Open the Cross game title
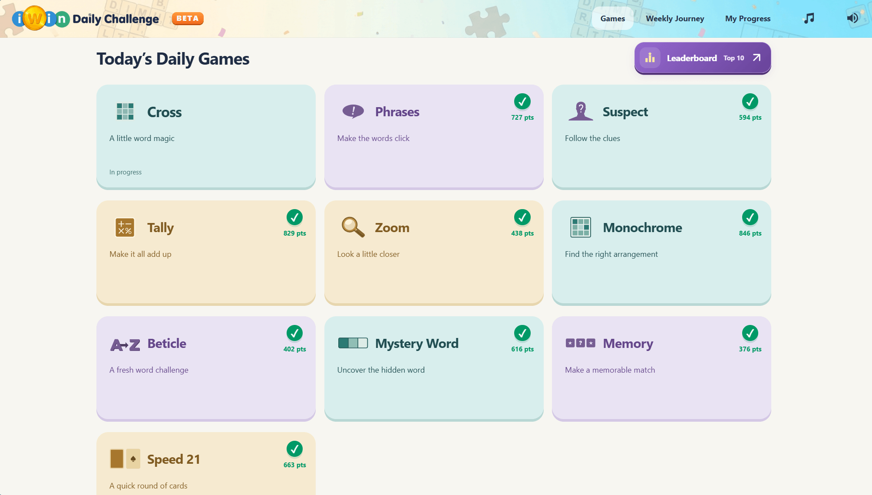The image size is (872, 495). pos(164,112)
